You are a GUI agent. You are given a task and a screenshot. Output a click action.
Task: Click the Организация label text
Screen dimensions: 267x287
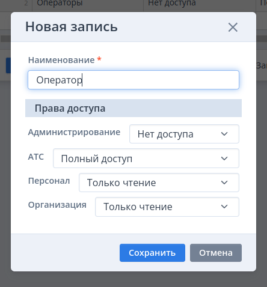click(57, 205)
